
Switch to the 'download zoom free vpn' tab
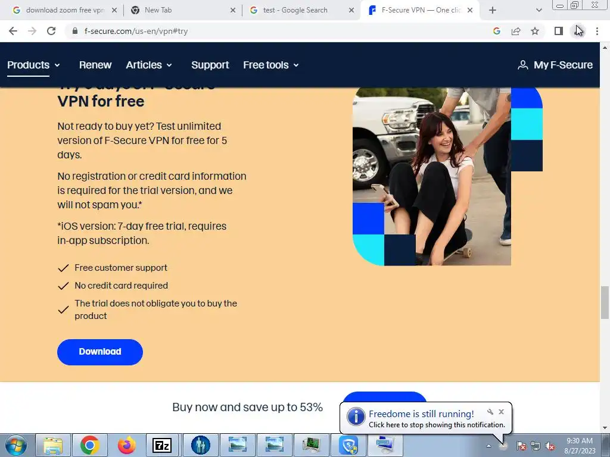coord(58,10)
